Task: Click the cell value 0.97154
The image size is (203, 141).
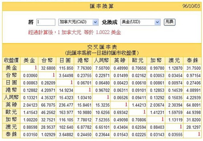Action: (x=194, y=76)
